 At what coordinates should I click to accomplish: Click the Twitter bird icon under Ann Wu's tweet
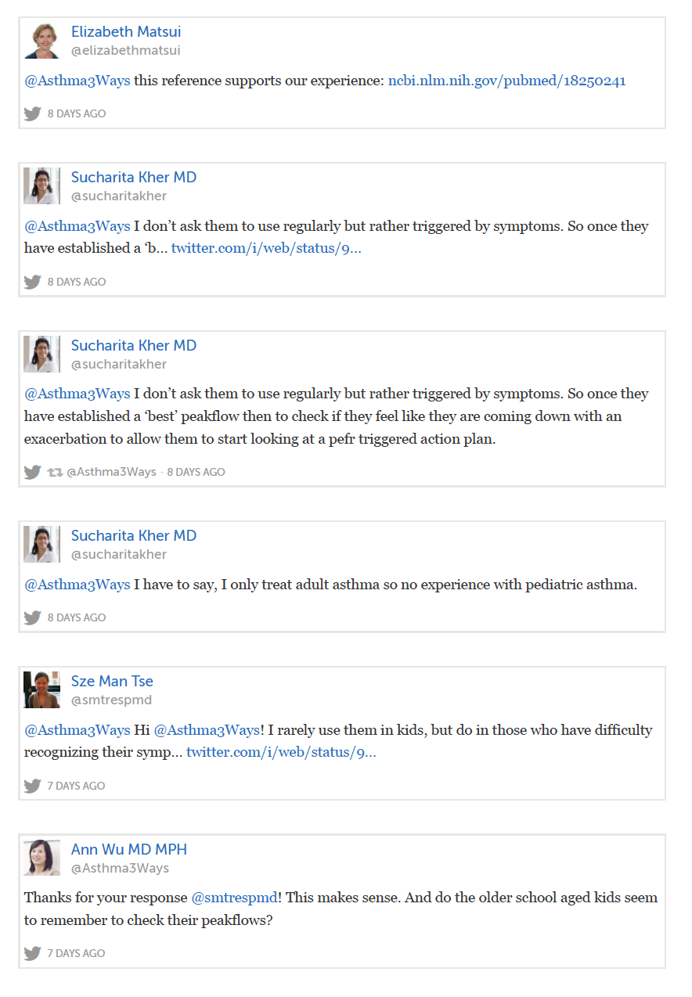(32, 953)
